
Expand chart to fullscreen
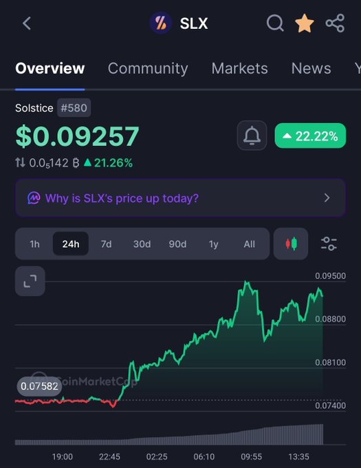pyautogui.click(x=30, y=281)
